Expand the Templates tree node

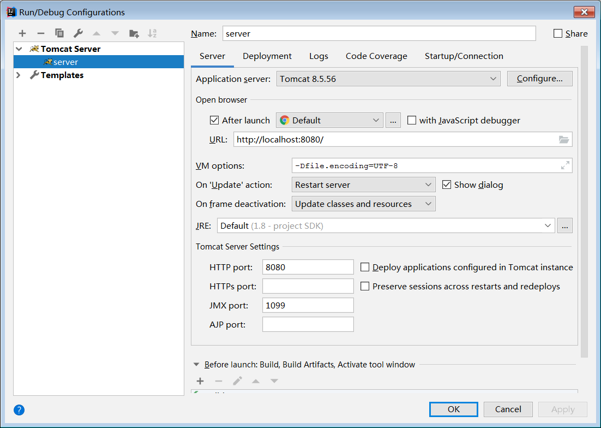pos(19,75)
